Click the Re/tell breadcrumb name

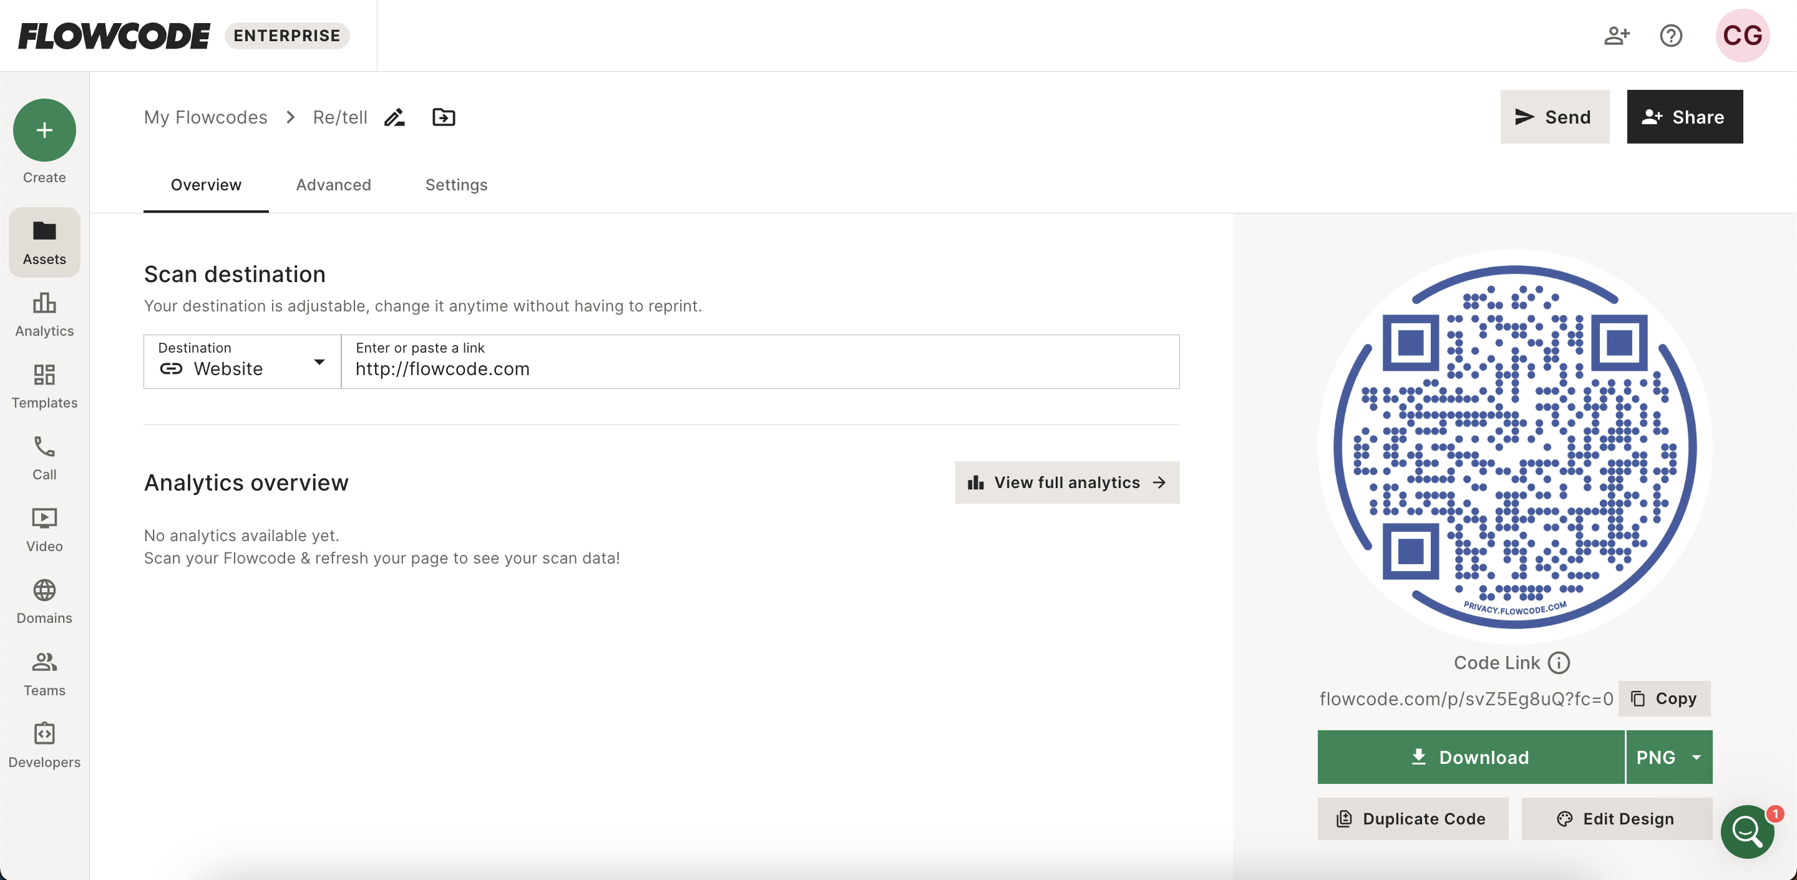(339, 117)
